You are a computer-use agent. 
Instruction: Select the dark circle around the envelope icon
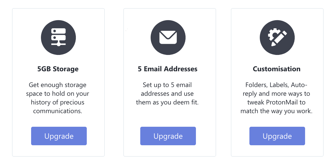pos(168,38)
